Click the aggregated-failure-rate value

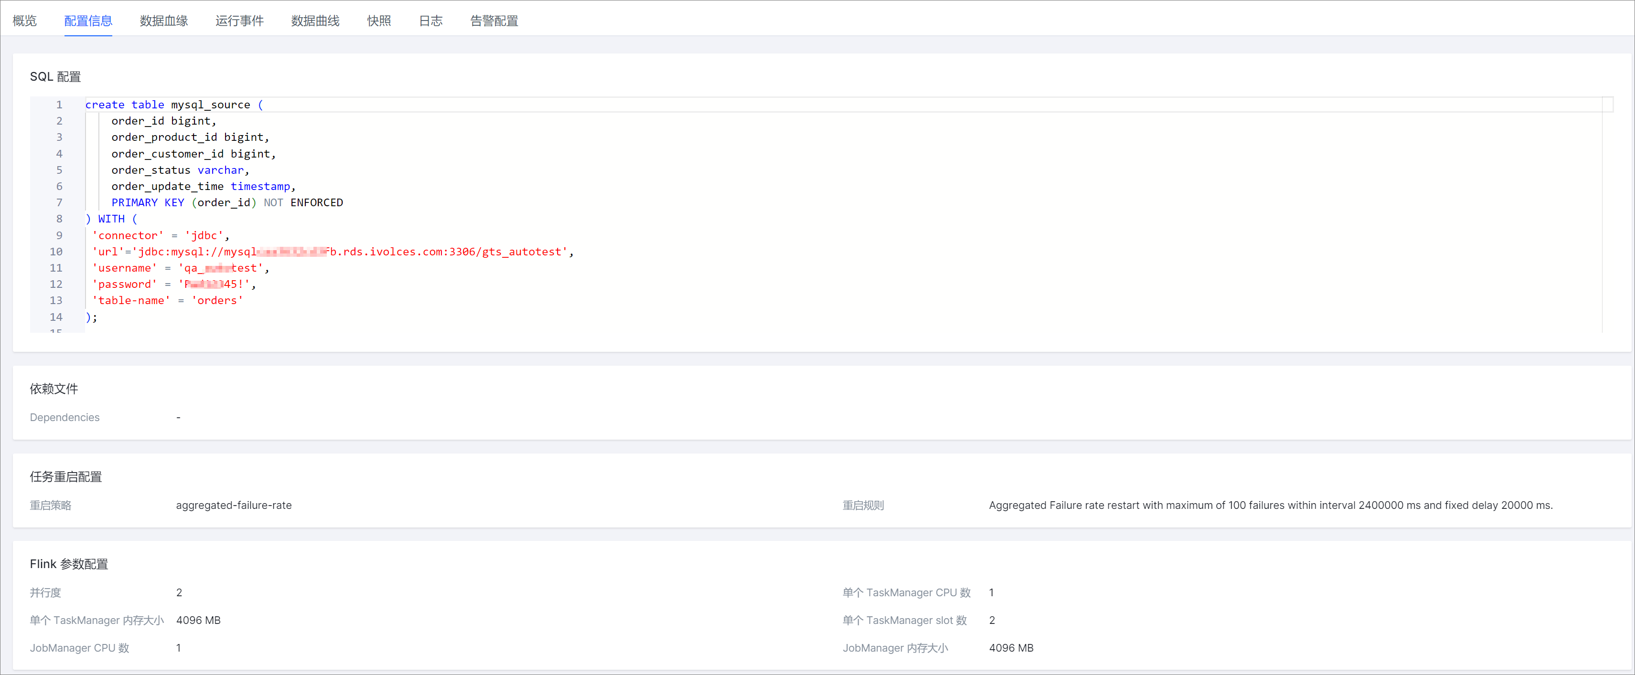234,506
